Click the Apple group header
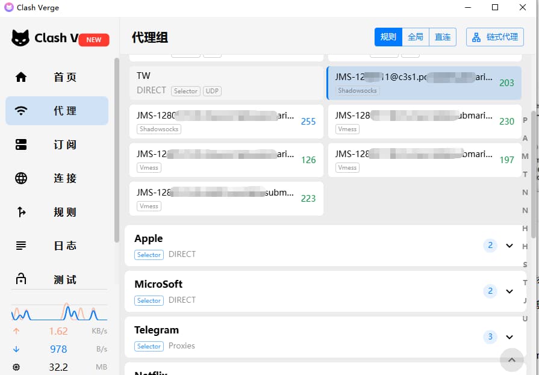Viewport: 539px width, 375px height. [325, 246]
